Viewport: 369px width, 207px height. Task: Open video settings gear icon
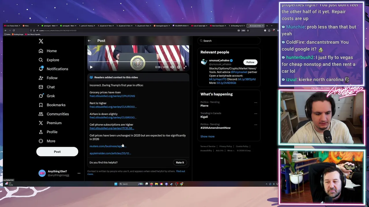(179, 67)
